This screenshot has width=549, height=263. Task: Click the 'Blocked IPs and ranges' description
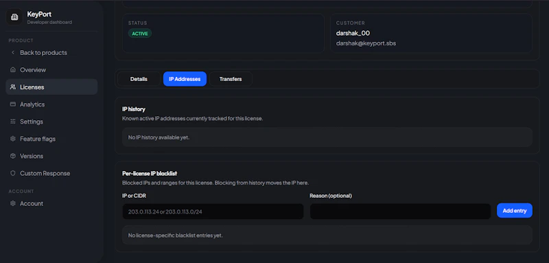(215, 183)
